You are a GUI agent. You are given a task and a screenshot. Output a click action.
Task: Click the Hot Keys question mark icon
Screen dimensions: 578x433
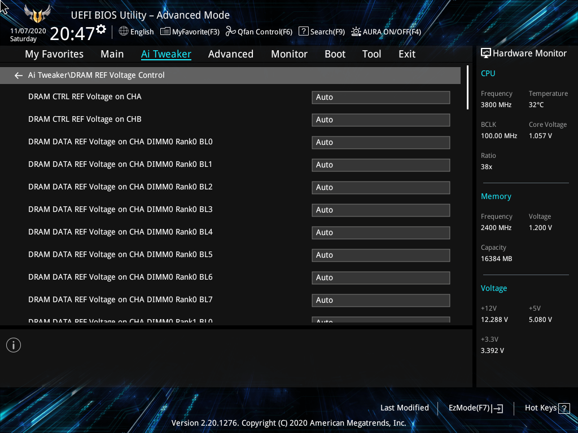[x=564, y=408]
